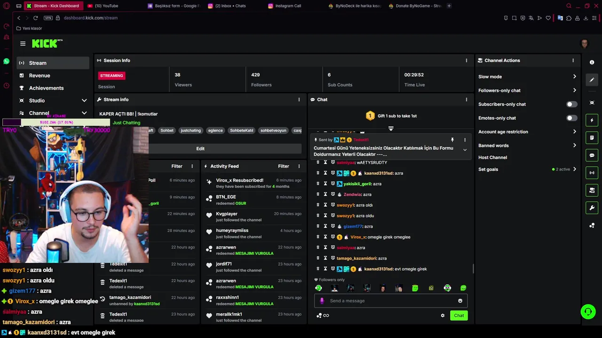Expand the pinned message with its chevron
Image resolution: width=602 pixels, height=338 pixels.
point(465,150)
